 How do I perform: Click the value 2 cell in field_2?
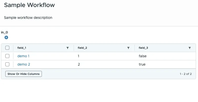pyautogui.click(x=79, y=64)
